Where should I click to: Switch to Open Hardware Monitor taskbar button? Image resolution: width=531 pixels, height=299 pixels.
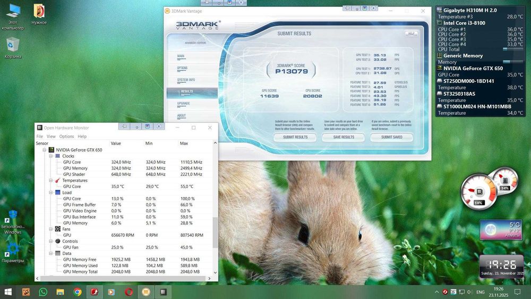coord(163,292)
